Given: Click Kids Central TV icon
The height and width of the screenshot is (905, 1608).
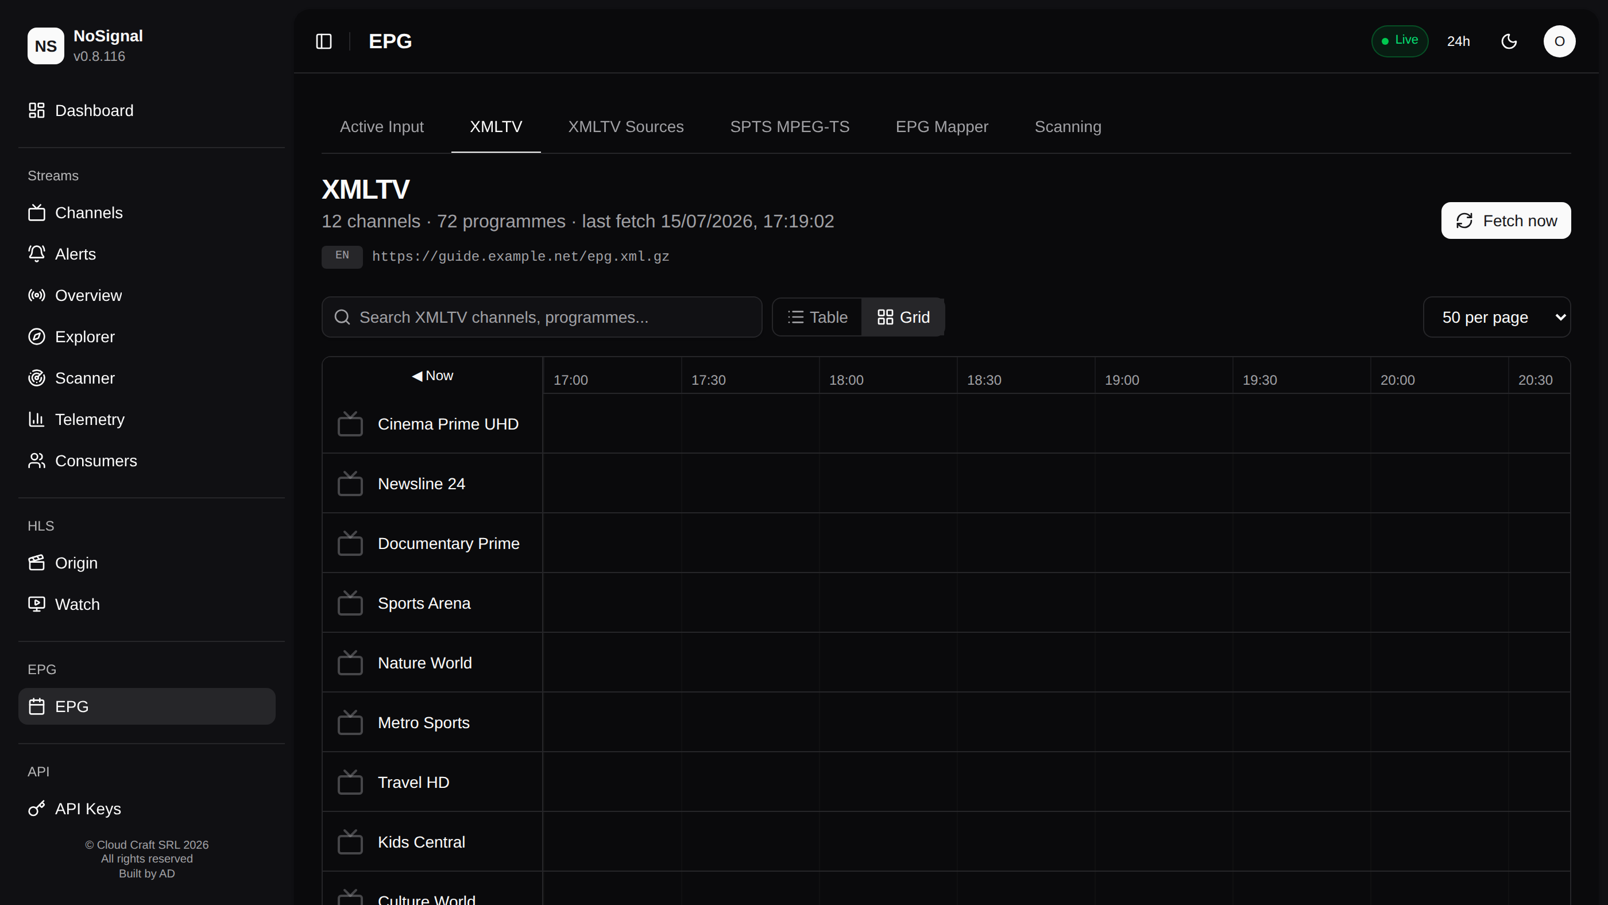Looking at the screenshot, I should point(350,842).
